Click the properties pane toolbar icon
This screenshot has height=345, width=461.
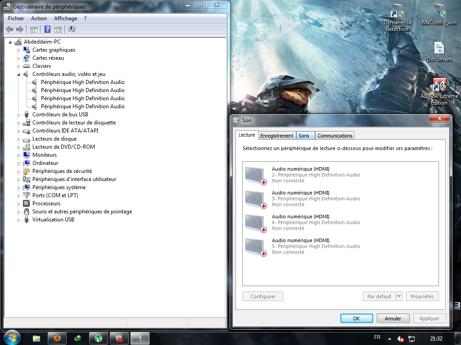[x=58, y=29]
